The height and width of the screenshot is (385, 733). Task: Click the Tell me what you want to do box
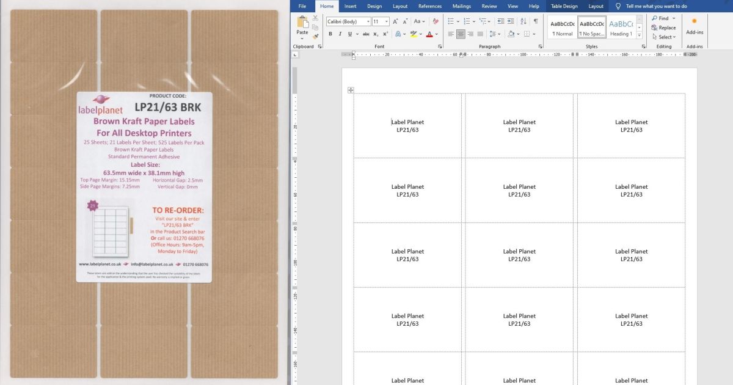coord(656,6)
